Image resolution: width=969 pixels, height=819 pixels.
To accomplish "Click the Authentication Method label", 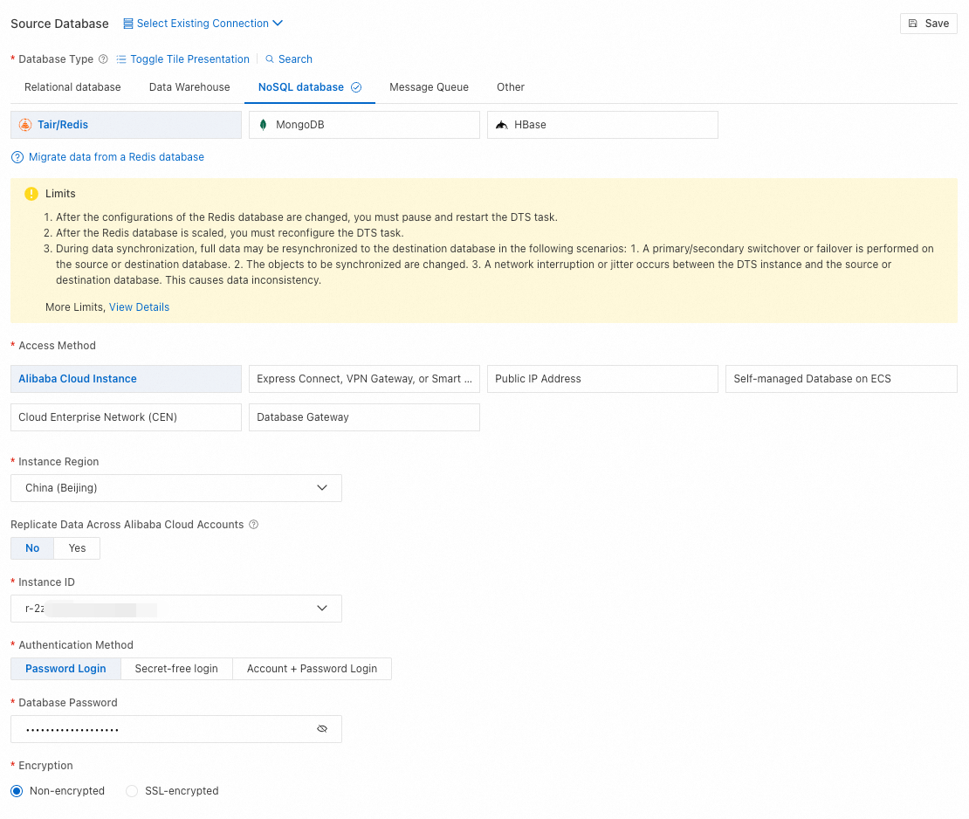I will [75, 645].
